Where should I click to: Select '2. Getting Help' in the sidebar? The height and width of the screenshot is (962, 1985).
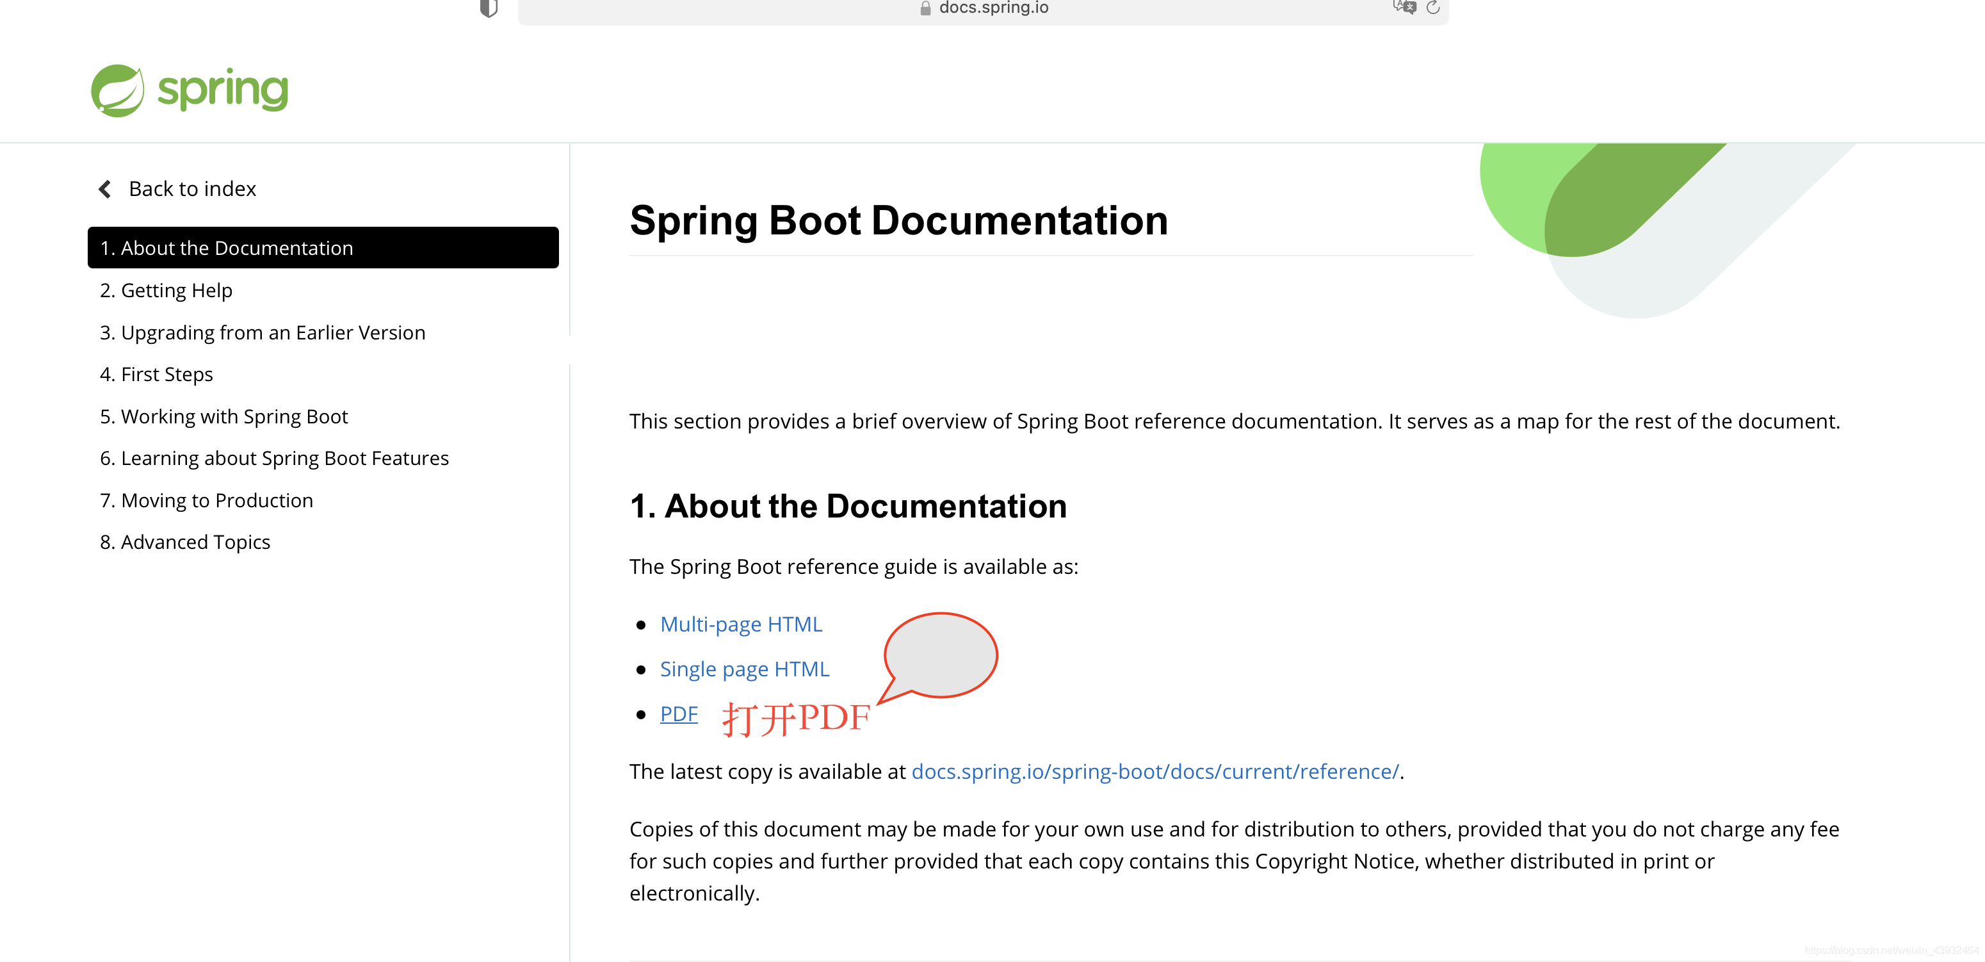pyautogui.click(x=166, y=290)
